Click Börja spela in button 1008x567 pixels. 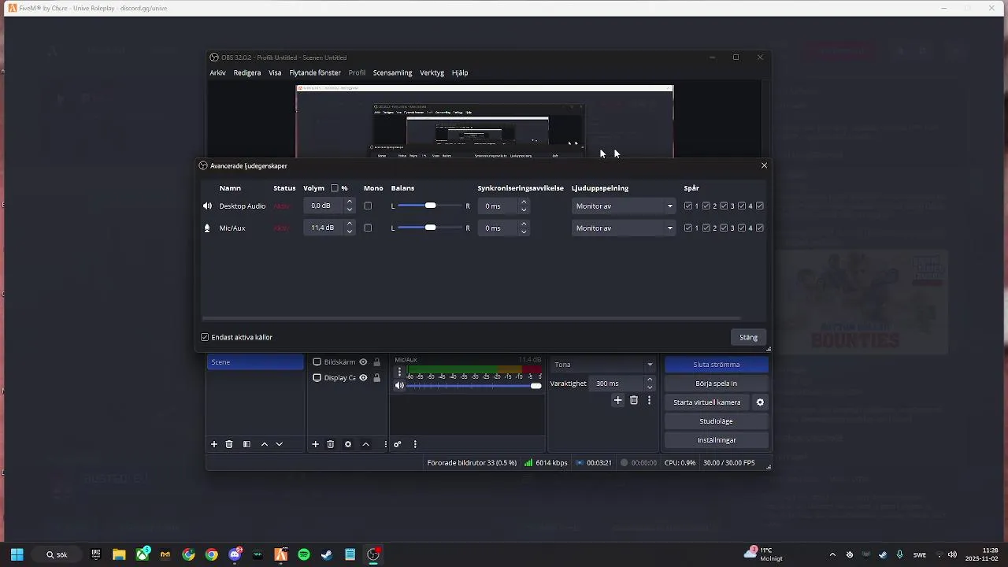(717, 384)
